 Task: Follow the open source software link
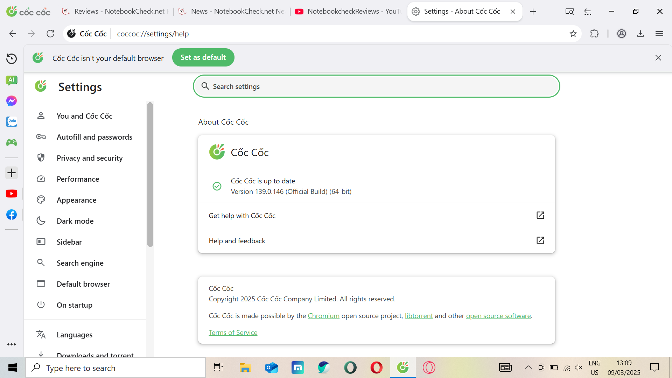[x=498, y=316]
